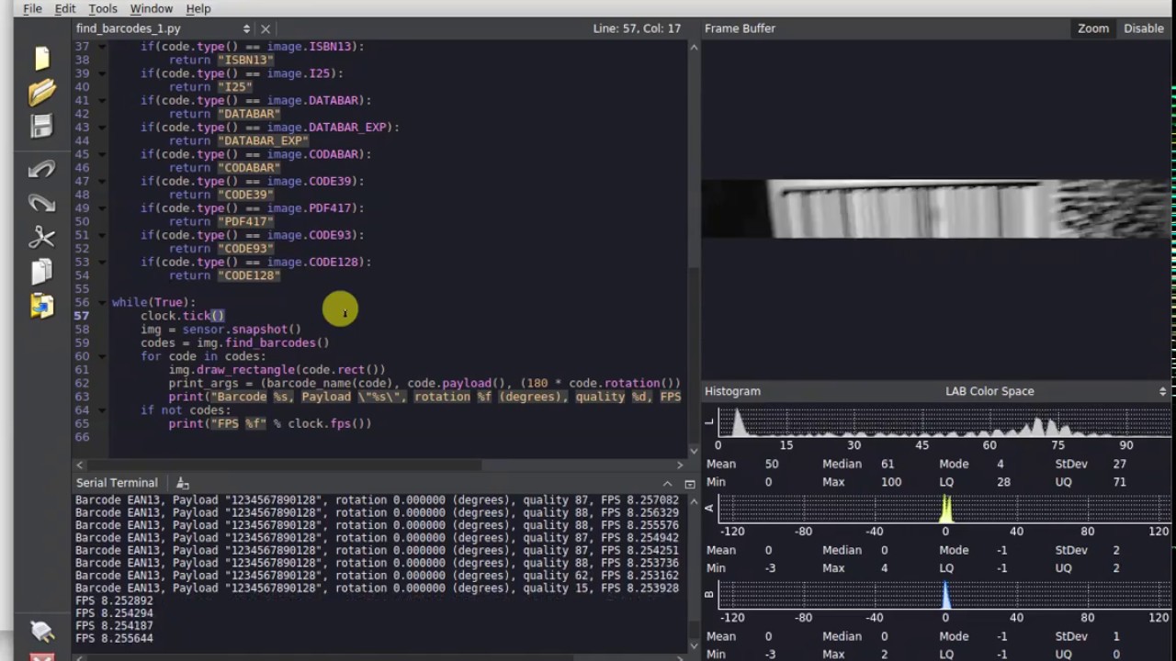Open the Help menu
Viewport: 1176px width, 661px height.
tap(198, 8)
